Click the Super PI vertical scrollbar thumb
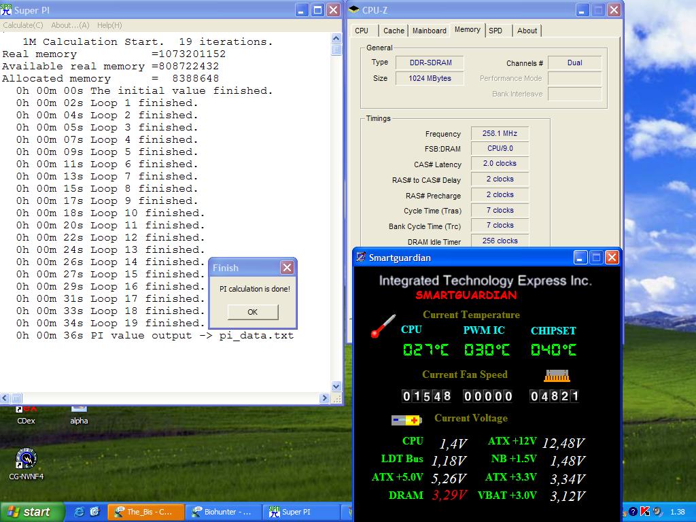Viewport: 696px width, 522px height. [336, 50]
